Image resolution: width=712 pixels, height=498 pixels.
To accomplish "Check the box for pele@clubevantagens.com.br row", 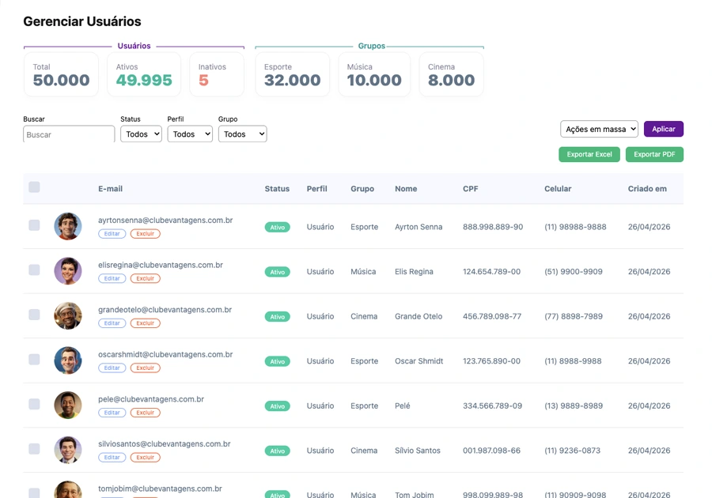I will [x=34, y=404].
